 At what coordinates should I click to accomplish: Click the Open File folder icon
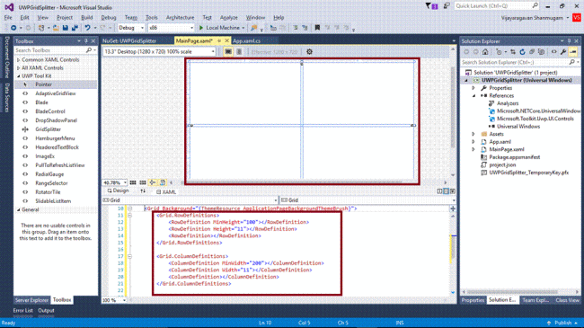click(x=56, y=28)
